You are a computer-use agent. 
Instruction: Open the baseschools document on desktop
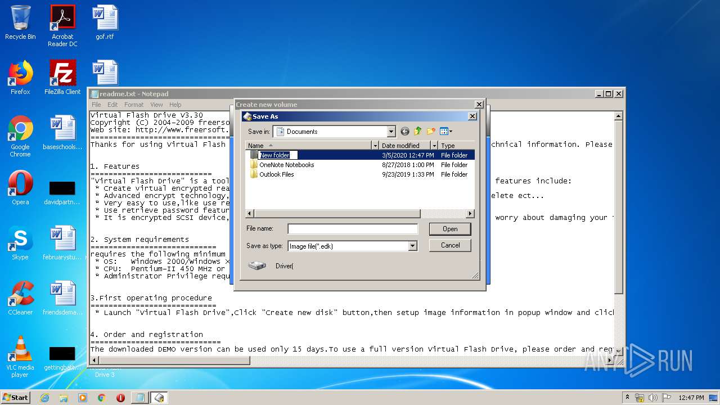click(x=62, y=133)
